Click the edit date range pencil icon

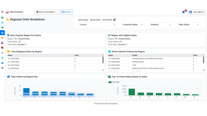pyautogui.click(x=114, y=20)
